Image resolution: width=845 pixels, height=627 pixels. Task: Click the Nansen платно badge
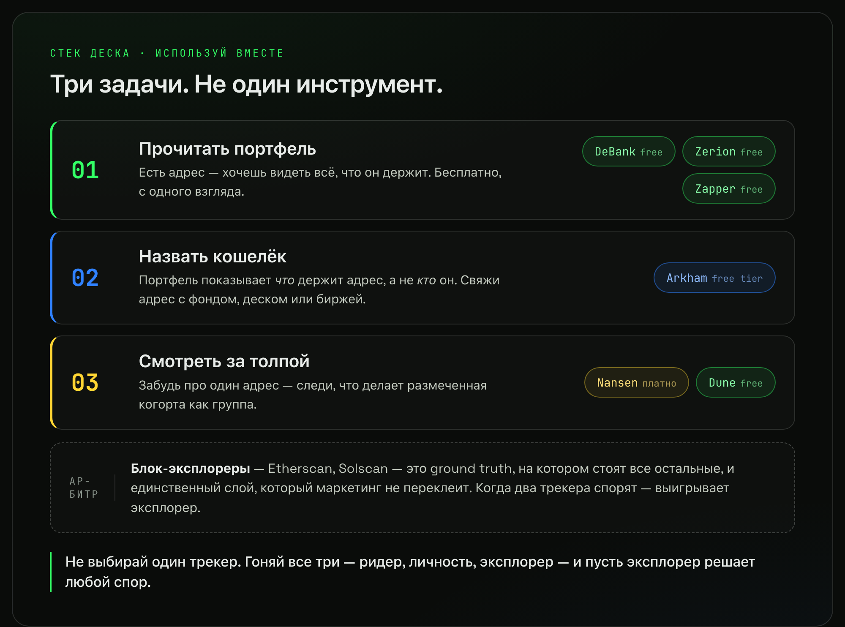(637, 382)
